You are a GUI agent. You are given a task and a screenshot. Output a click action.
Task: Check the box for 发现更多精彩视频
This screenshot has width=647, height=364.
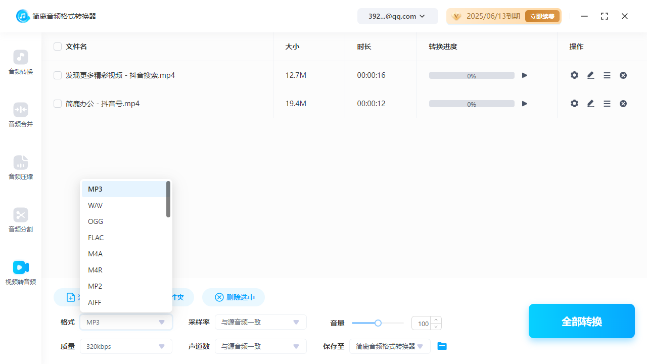(x=58, y=75)
